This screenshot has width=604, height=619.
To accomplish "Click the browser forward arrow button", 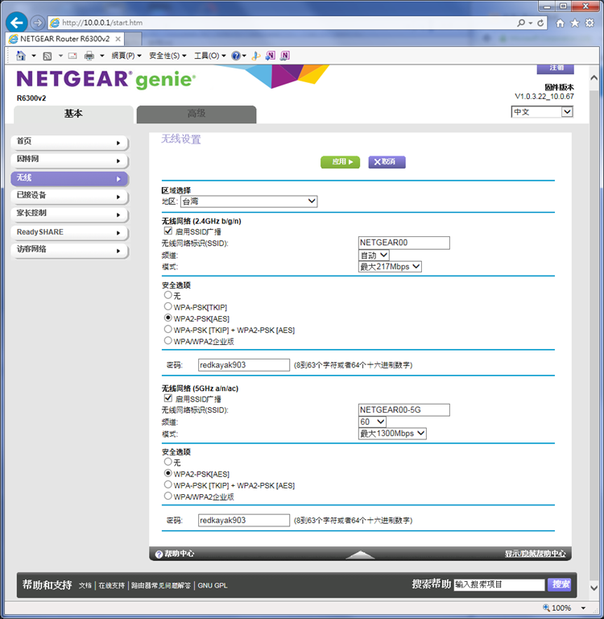I will click(x=38, y=23).
